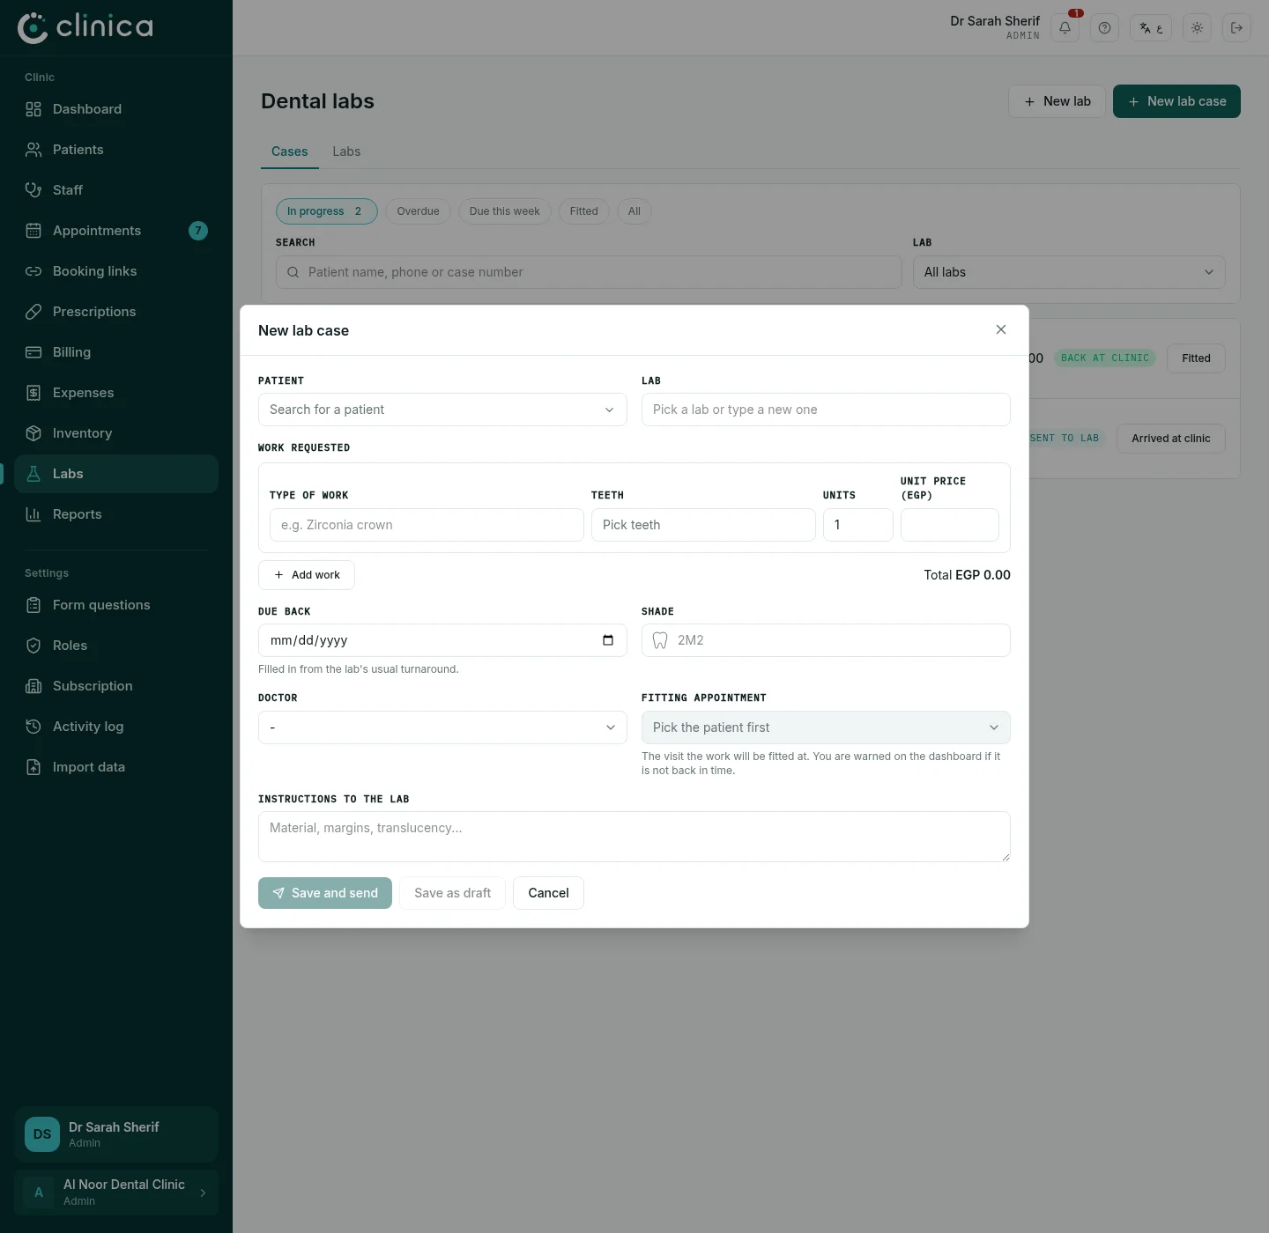This screenshot has width=1269, height=1233.
Task: Go to Patients in sidebar
Action: coord(116,150)
